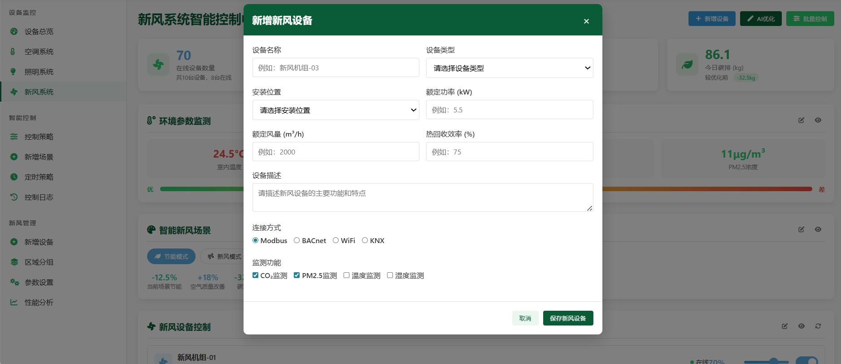
Task: Click the refresh icon in 新风设备控制 panel
Action: pos(818,326)
